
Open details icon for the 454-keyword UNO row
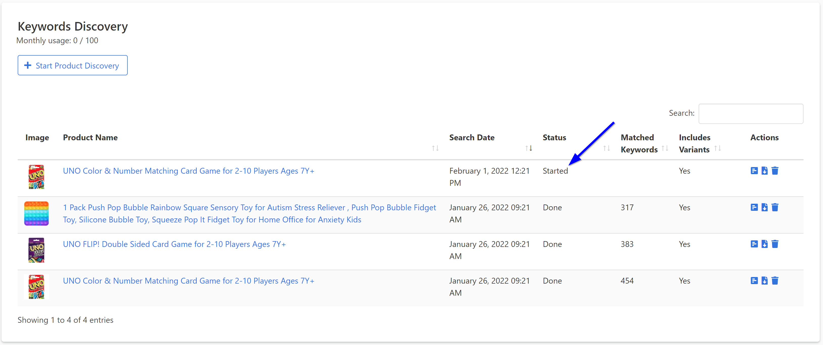pyautogui.click(x=754, y=281)
